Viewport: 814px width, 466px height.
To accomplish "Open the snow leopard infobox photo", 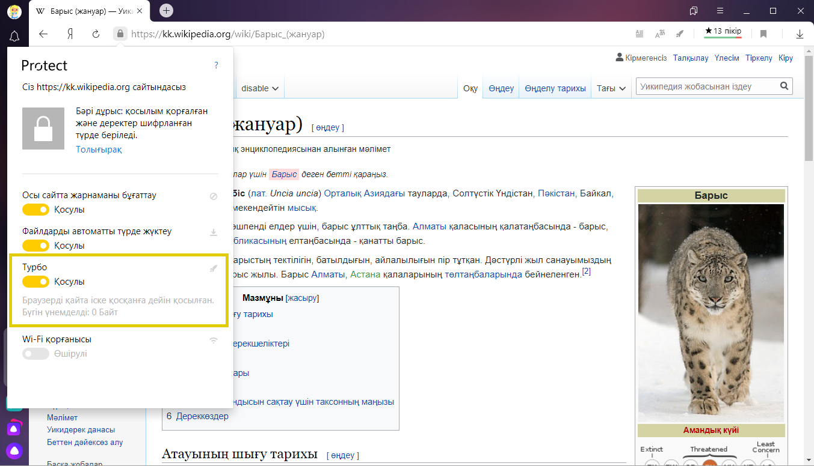I will point(711,312).
